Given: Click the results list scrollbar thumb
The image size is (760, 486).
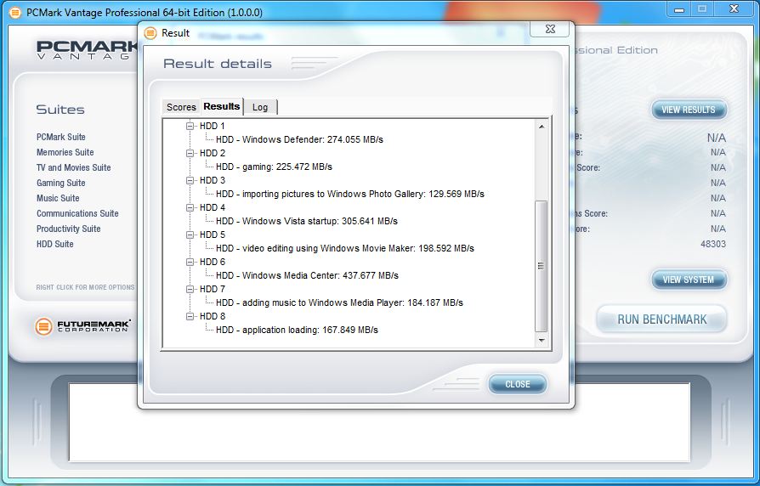Looking at the screenshot, I should click(x=541, y=266).
